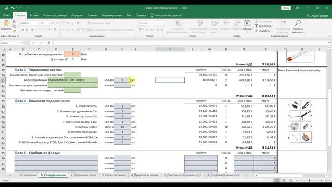Open Format as Table gallery
This screenshot has height=187, width=332.
pos(199,27)
